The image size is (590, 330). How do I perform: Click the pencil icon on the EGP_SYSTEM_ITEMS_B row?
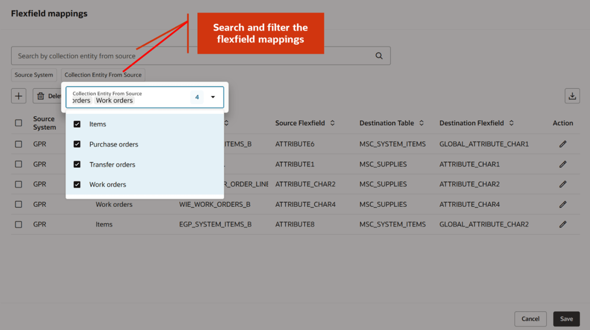coord(562,224)
